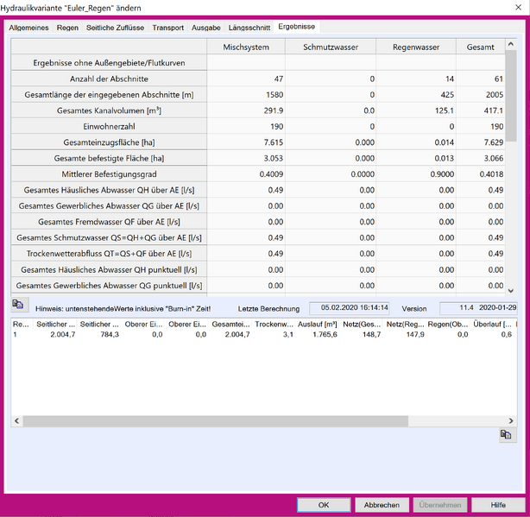Open the Allgemeines tab
Screen dimensions: 530x517
28,28
